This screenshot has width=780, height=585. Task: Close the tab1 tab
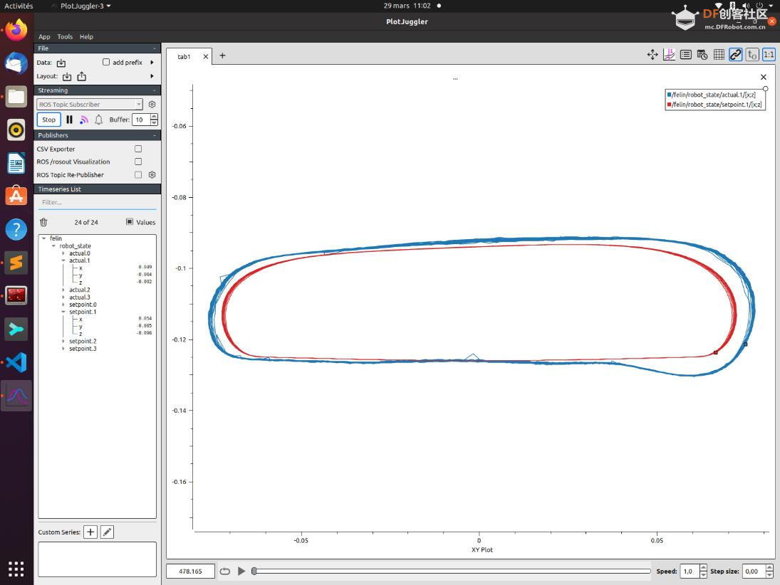pos(205,57)
